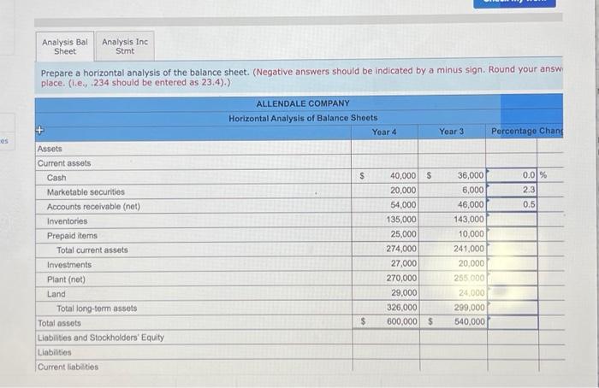Select the Percentage Change column header

(527, 131)
